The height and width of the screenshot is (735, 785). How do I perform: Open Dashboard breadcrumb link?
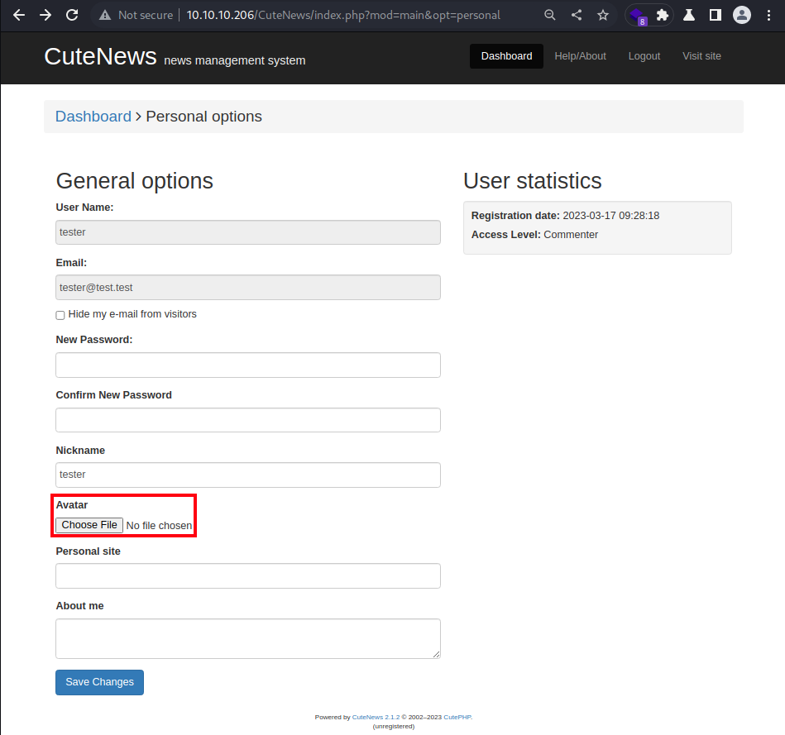coord(93,116)
